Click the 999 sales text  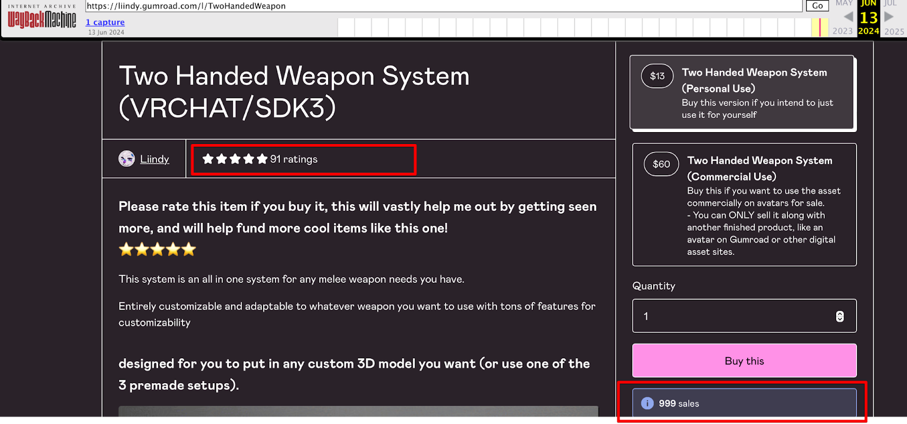pos(679,404)
